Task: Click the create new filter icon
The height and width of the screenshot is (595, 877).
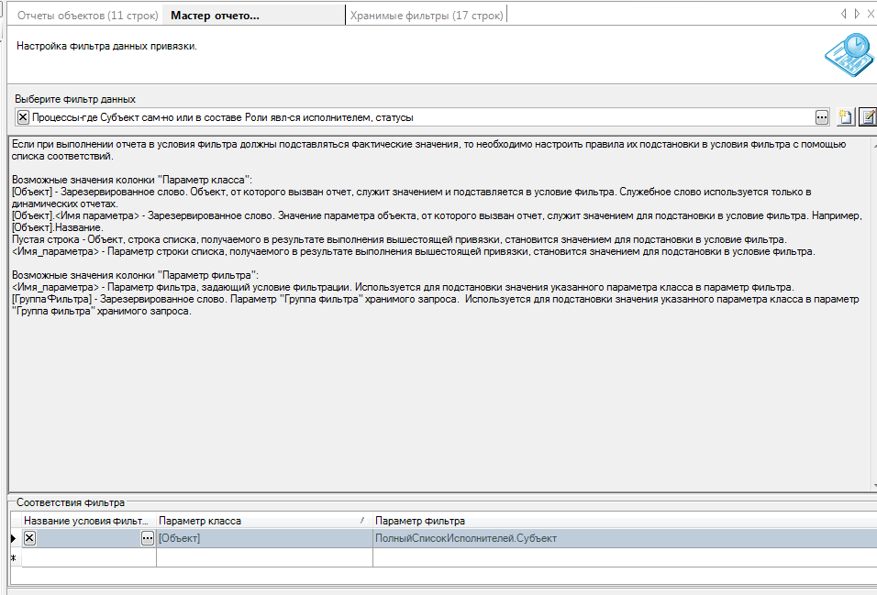Action: [844, 117]
